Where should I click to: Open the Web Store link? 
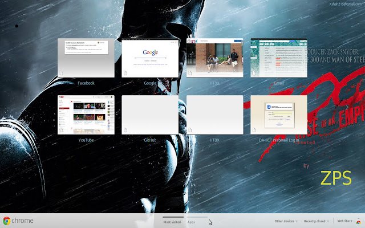pyautogui.click(x=344, y=221)
